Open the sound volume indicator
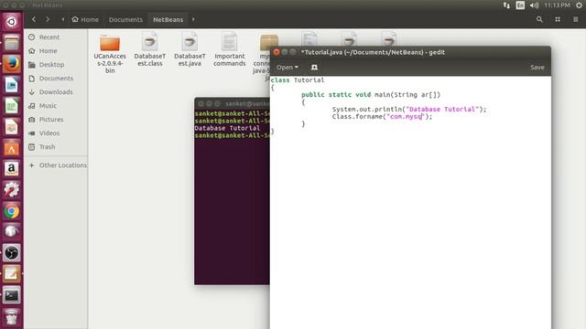The width and height of the screenshot is (586, 329). 534,5
